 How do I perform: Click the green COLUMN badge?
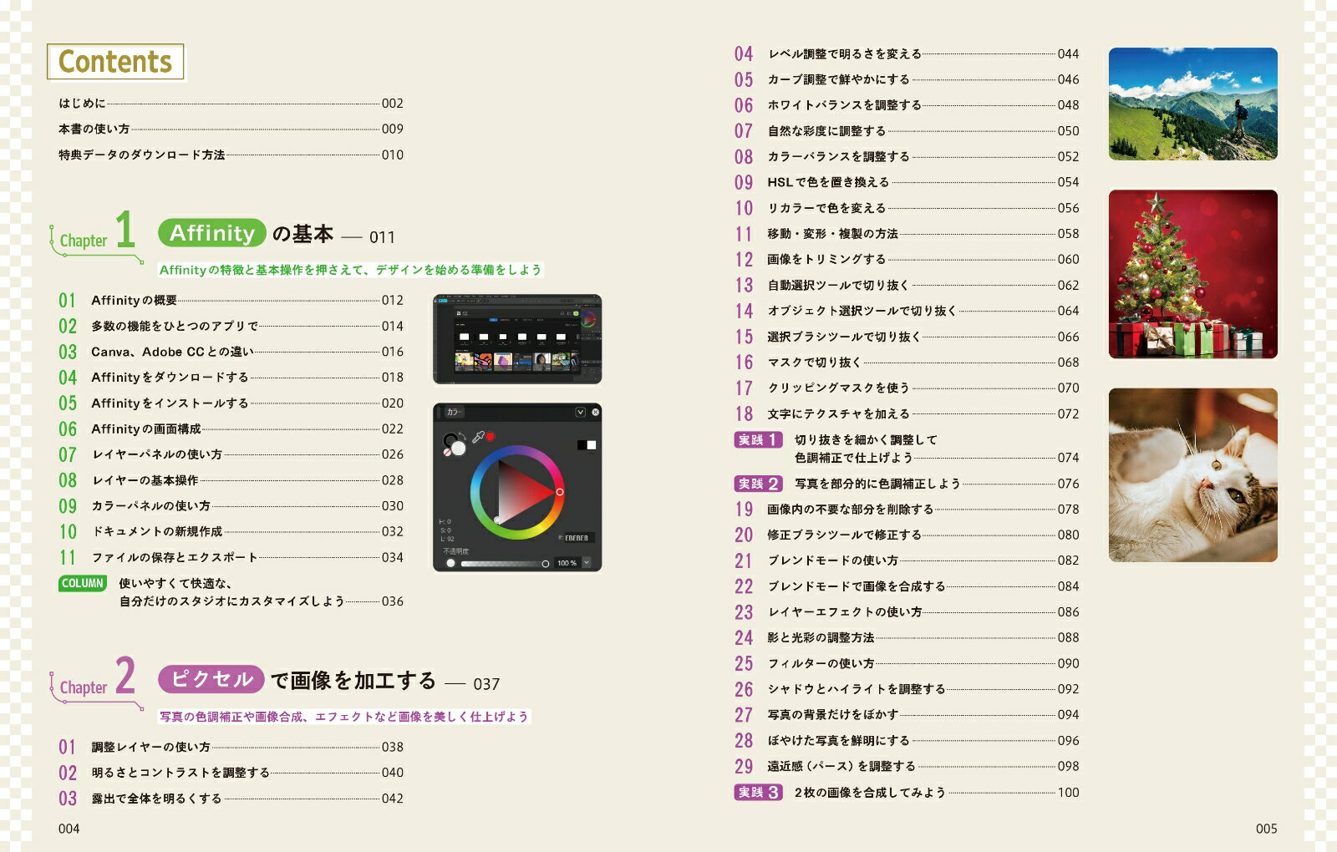click(83, 584)
